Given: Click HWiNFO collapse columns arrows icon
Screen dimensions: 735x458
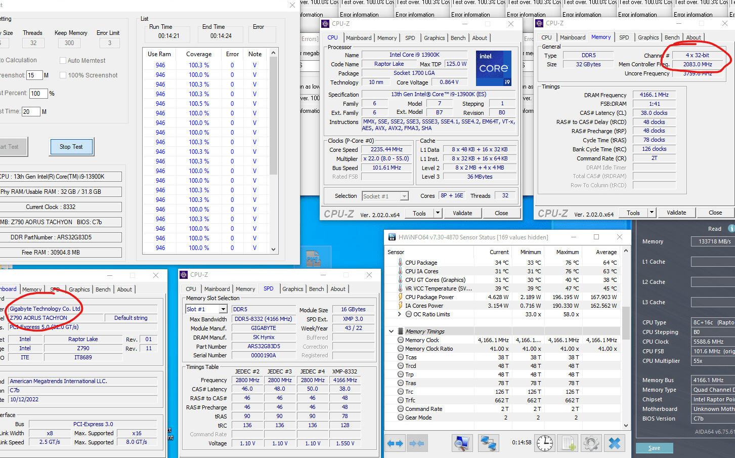Looking at the screenshot, I should click(416, 443).
